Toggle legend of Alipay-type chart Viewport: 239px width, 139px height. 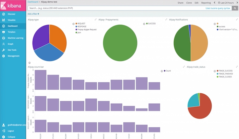tap(73, 24)
